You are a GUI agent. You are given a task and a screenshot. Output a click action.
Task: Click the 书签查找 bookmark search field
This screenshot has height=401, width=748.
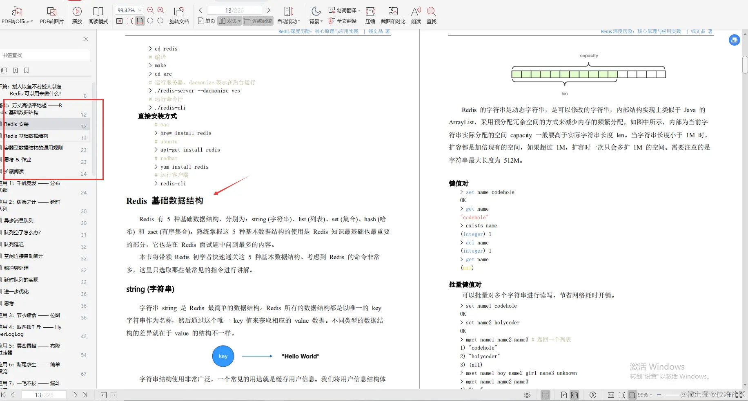point(46,55)
